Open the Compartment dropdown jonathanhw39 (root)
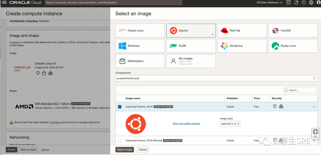The height and width of the screenshot is (155, 321). click(x=217, y=78)
